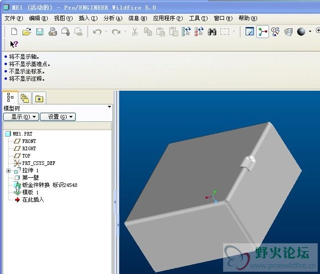Image resolution: width=320 pixels, height=274 pixels.
Task: Open the Regeneration Manager icon
Action: [199, 32]
